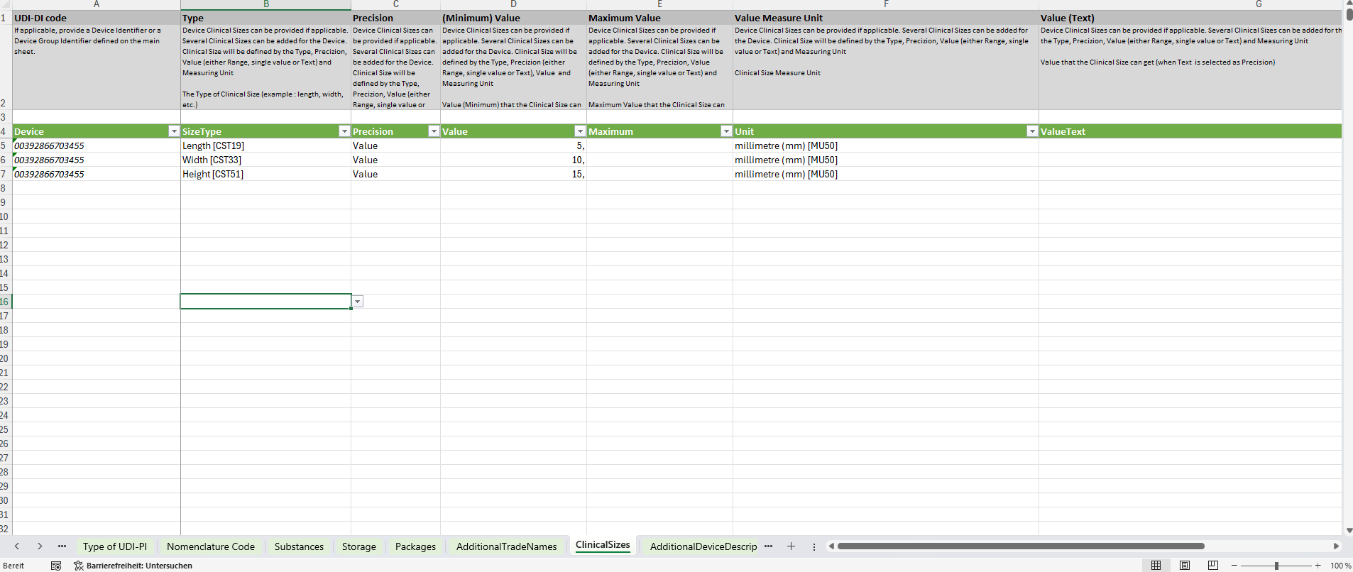Select column B header
This screenshot has height=572, width=1353.
click(x=266, y=4)
